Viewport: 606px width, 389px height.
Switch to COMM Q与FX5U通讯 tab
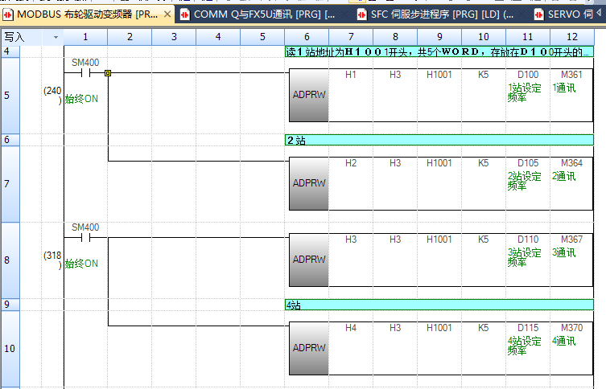[258, 14]
